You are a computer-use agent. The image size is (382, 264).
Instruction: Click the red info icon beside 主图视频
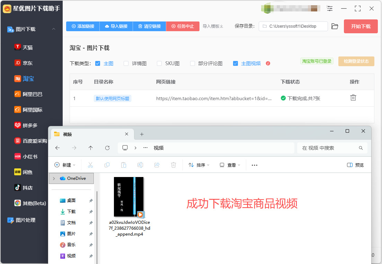(x=268, y=63)
